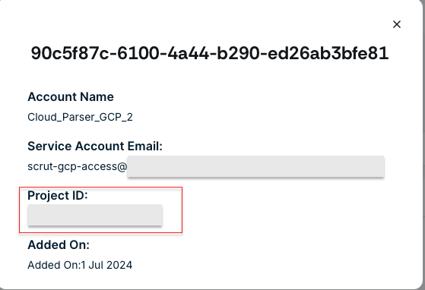Image resolution: width=425 pixels, height=290 pixels.
Task: Close the account details dialog
Action: coord(397,24)
